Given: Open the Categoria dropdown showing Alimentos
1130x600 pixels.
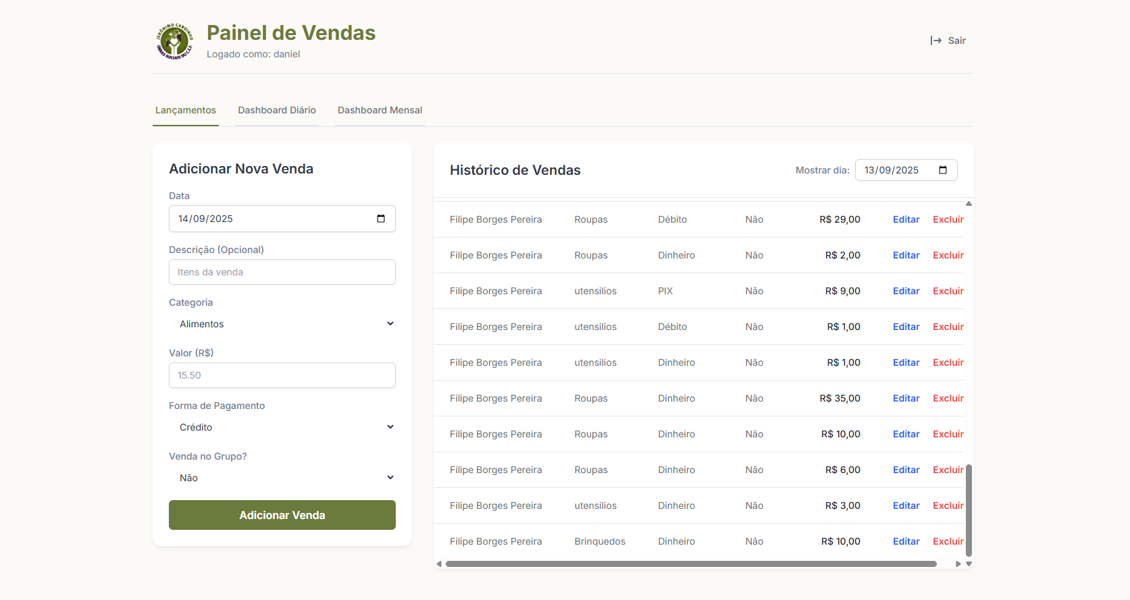Looking at the screenshot, I should [x=282, y=324].
